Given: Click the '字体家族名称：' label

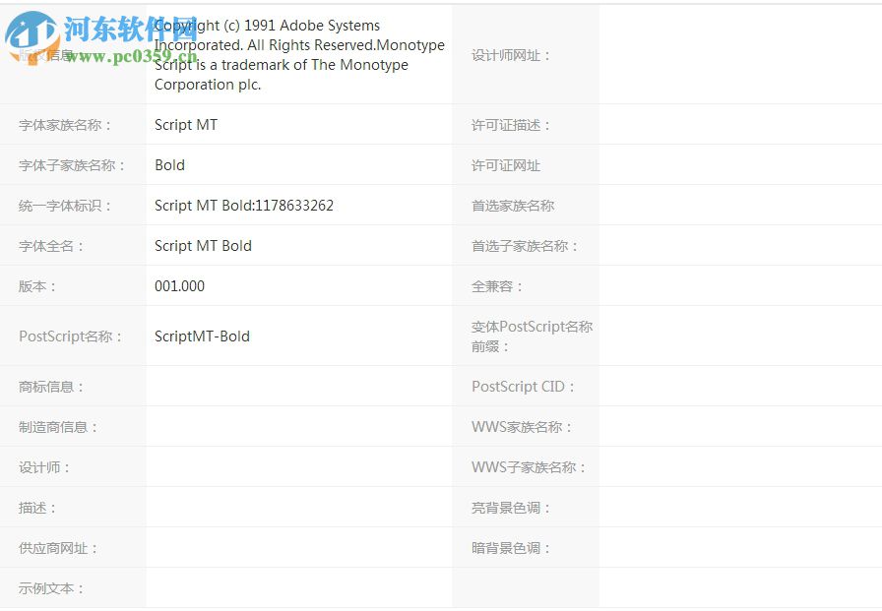Looking at the screenshot, I should coord(66,125).
